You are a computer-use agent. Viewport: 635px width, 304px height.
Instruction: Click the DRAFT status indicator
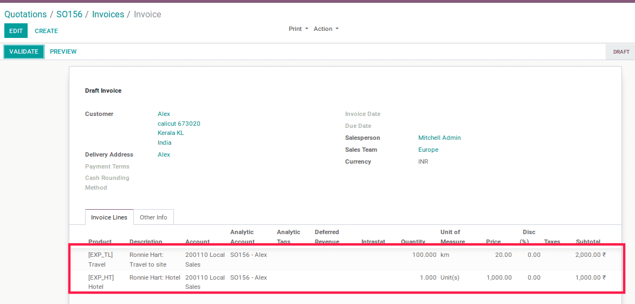click(621, 52)
